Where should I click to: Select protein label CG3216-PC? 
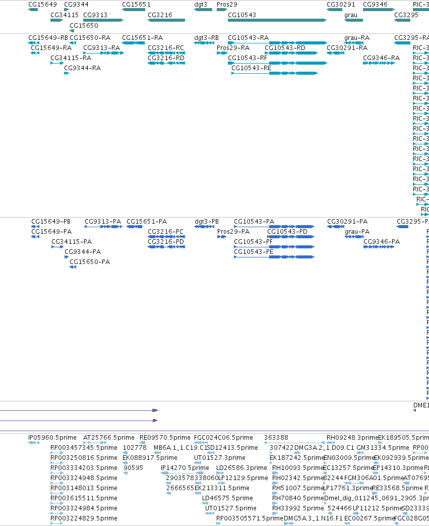coord(166,232)
